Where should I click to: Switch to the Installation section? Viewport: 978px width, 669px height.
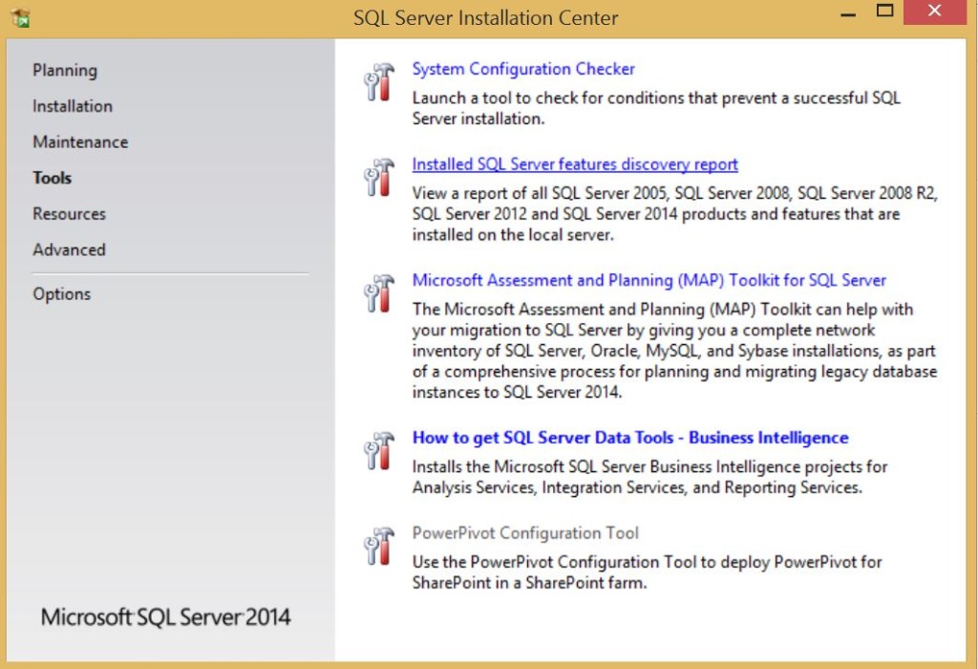click(x=73, y=106)
